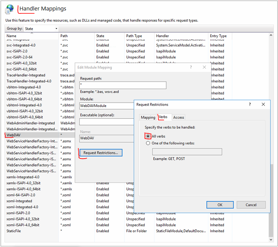The image size is (278, 247).
Task: Open the Request Restrictions... button
Action: coord(101,153)
